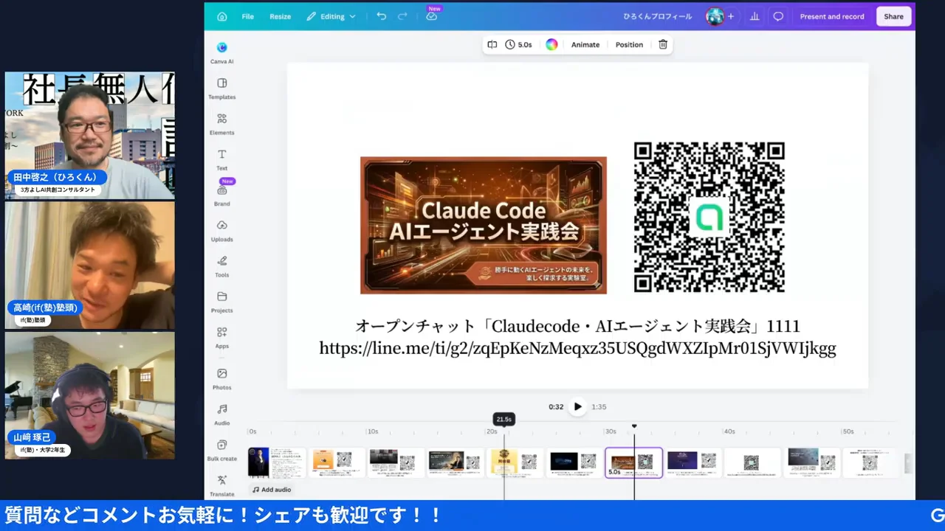This screenshot has height=531, width=945.
Task: Open the Audio panel
Action: pos(221,414)
